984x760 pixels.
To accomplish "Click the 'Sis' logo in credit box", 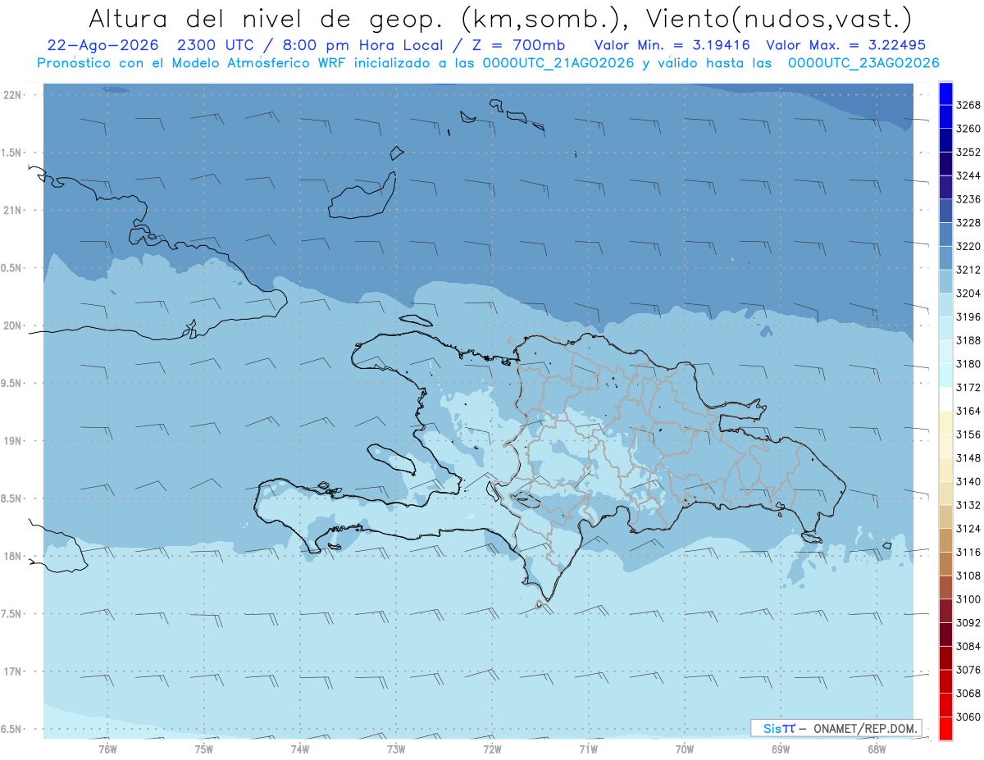I will (772, 728).
